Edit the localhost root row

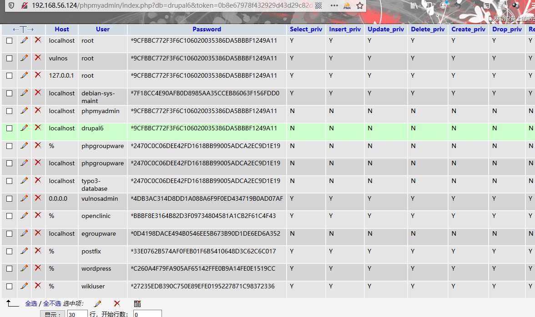[24, 40]
